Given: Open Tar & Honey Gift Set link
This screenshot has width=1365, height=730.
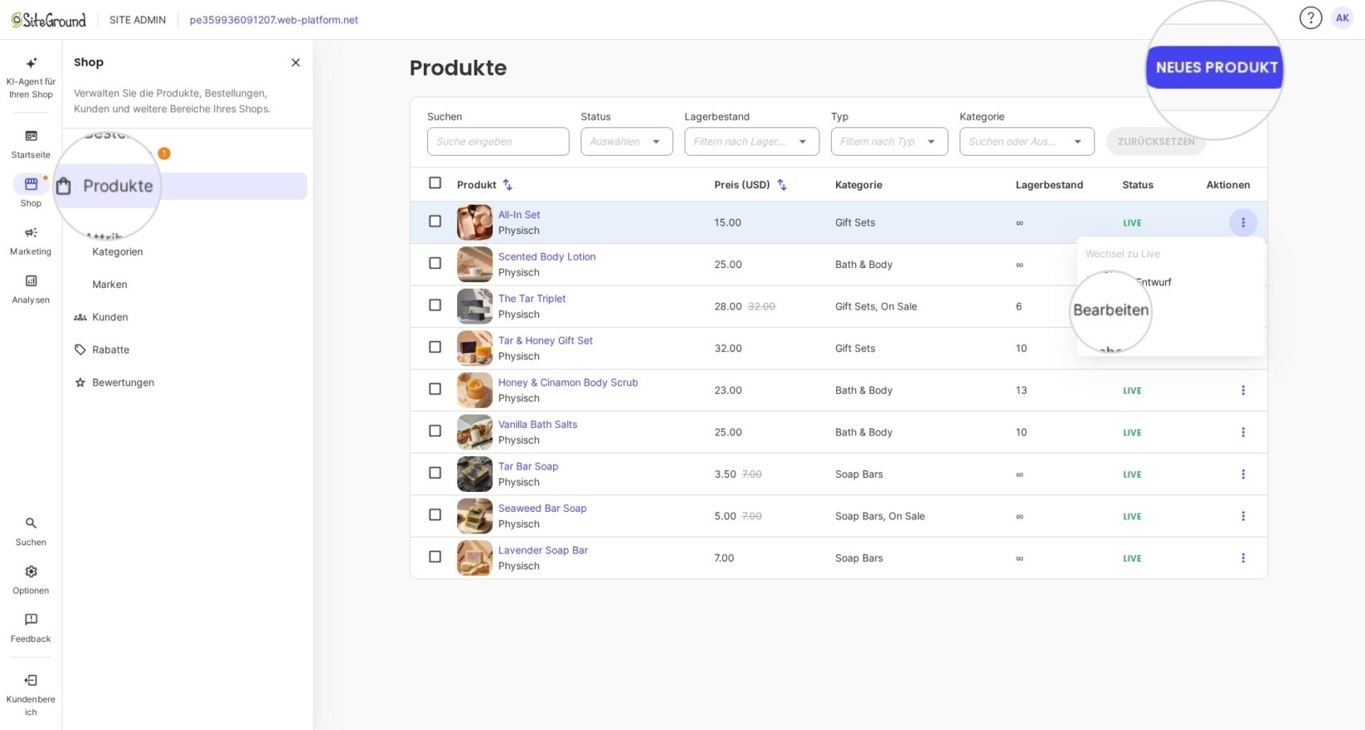Looking at the screenshot, I should point(545,341).
